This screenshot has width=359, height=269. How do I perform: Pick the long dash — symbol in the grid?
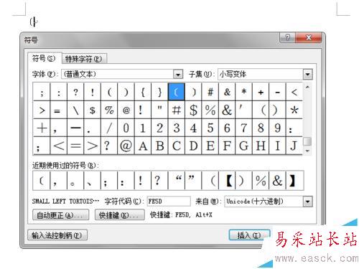(75, 128)
